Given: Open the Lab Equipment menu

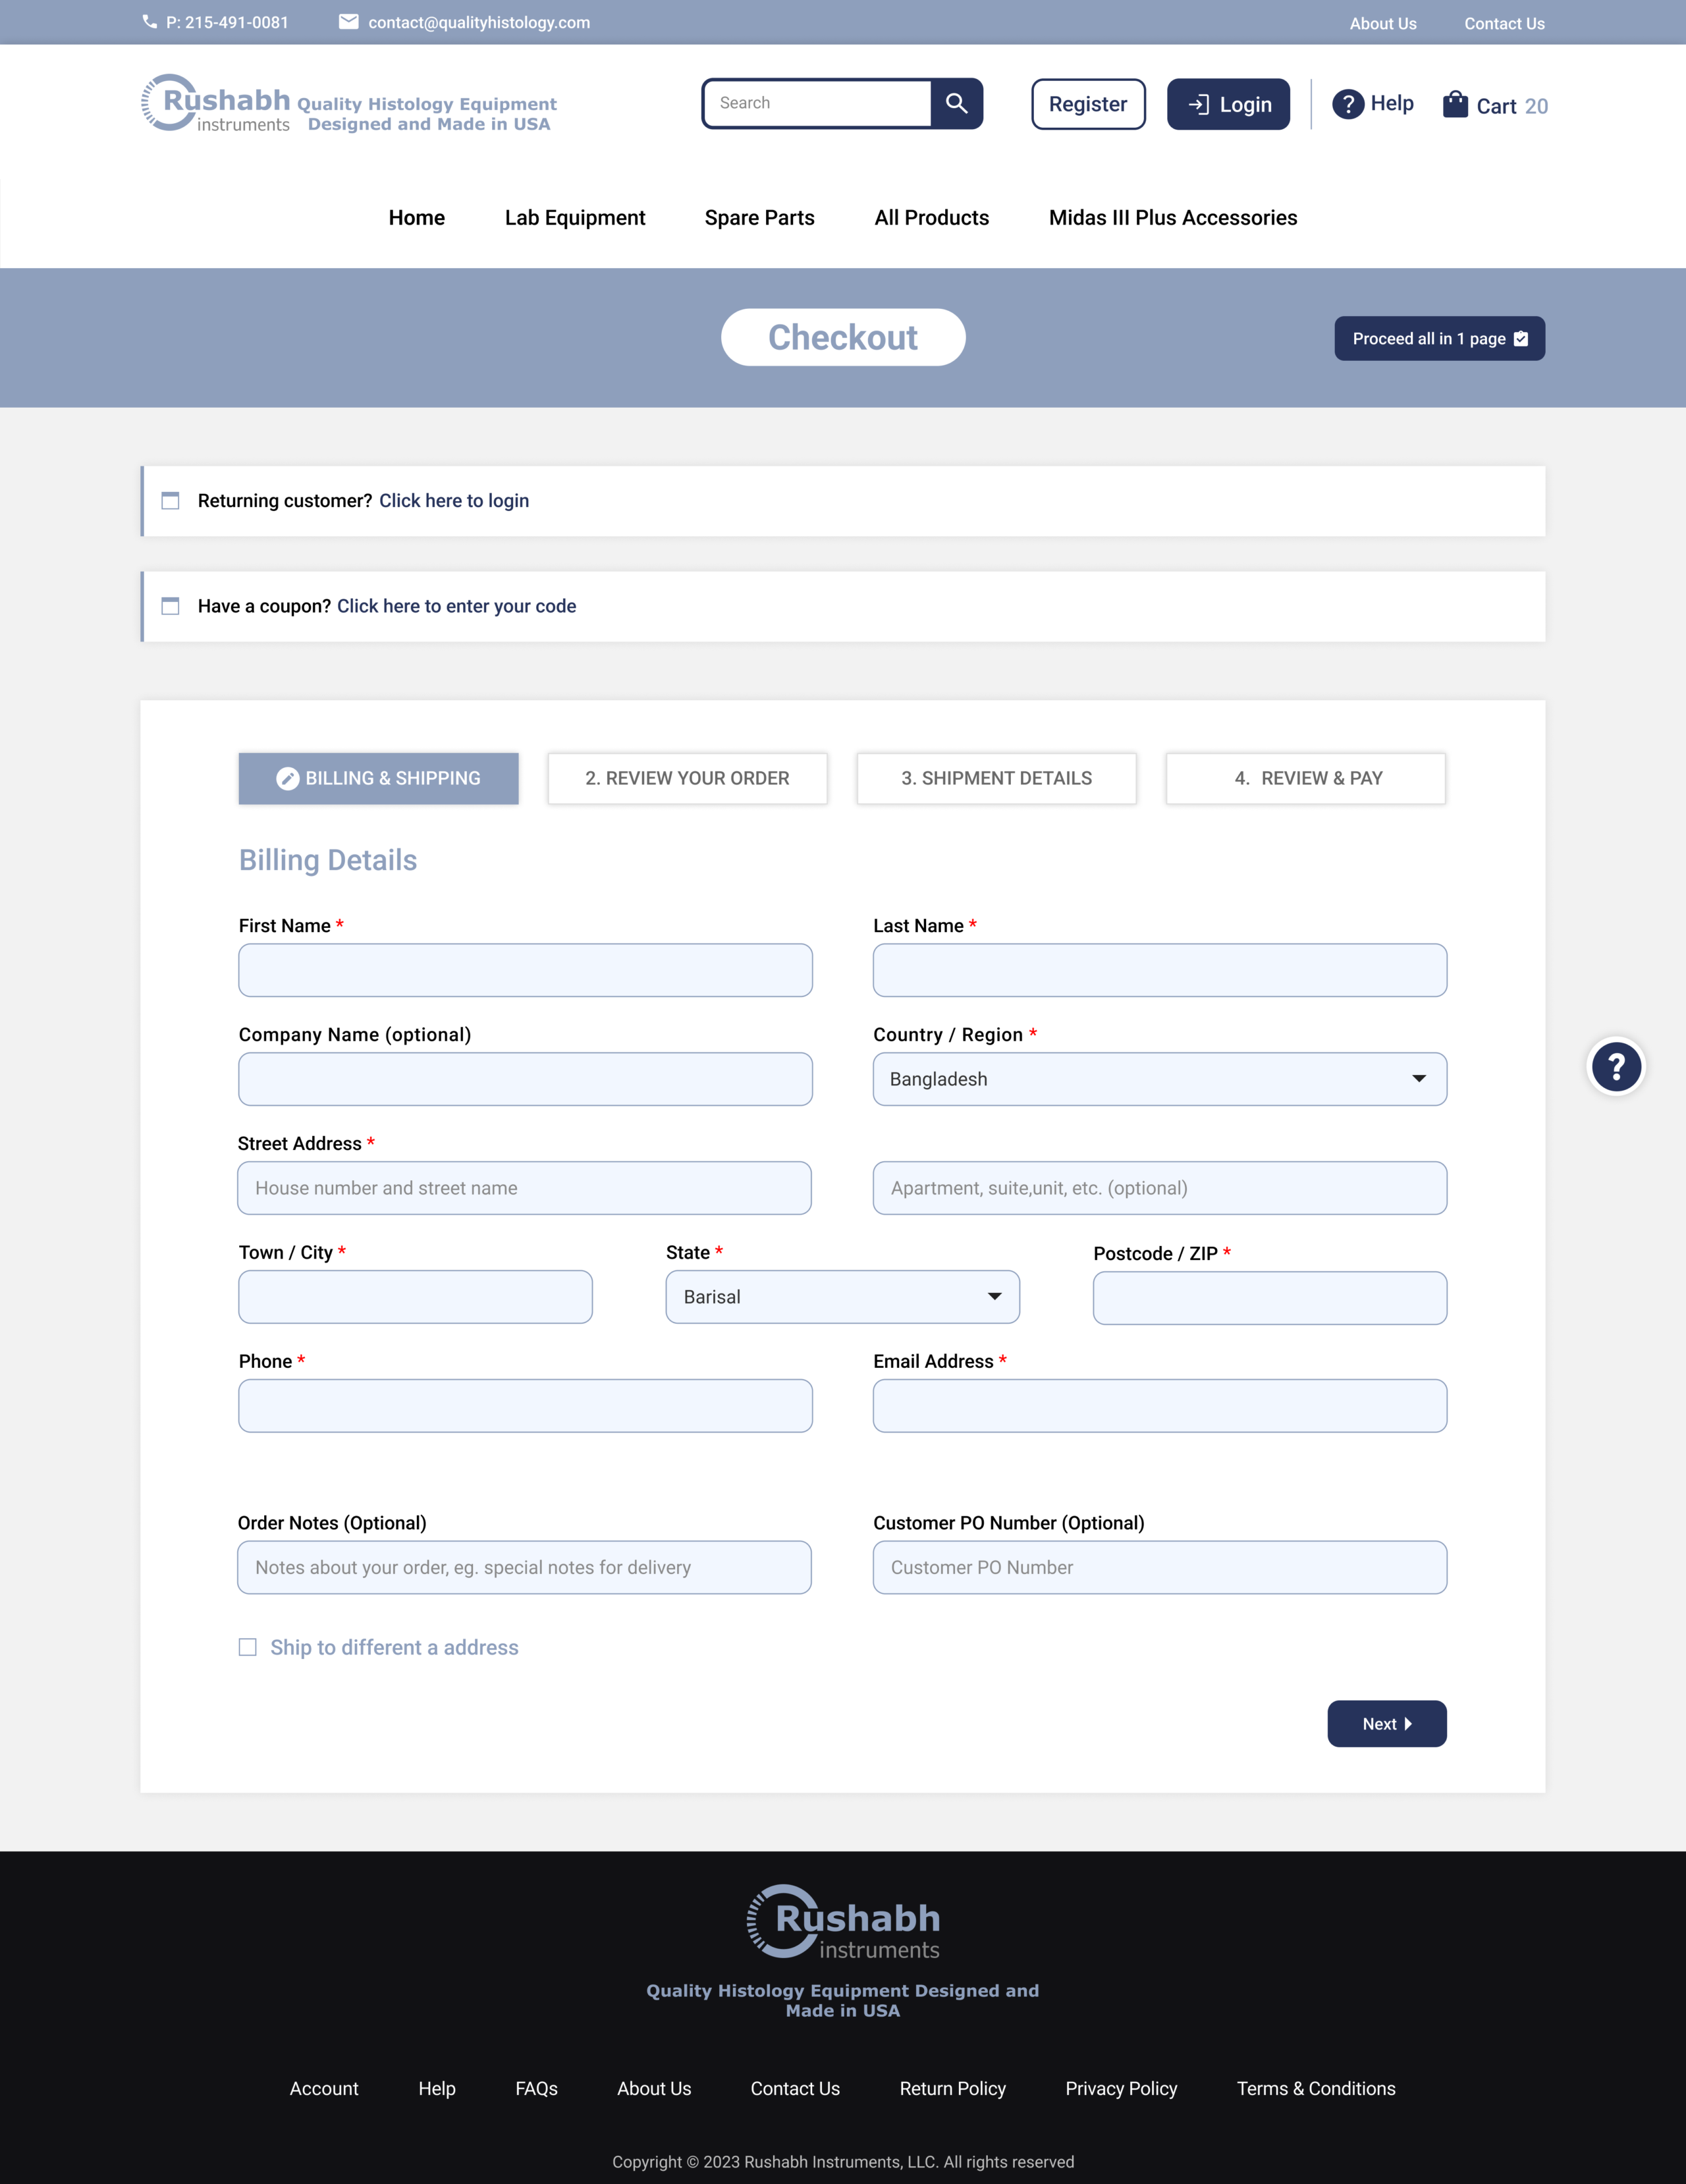Looking at the screenshot, I should 574,218.
